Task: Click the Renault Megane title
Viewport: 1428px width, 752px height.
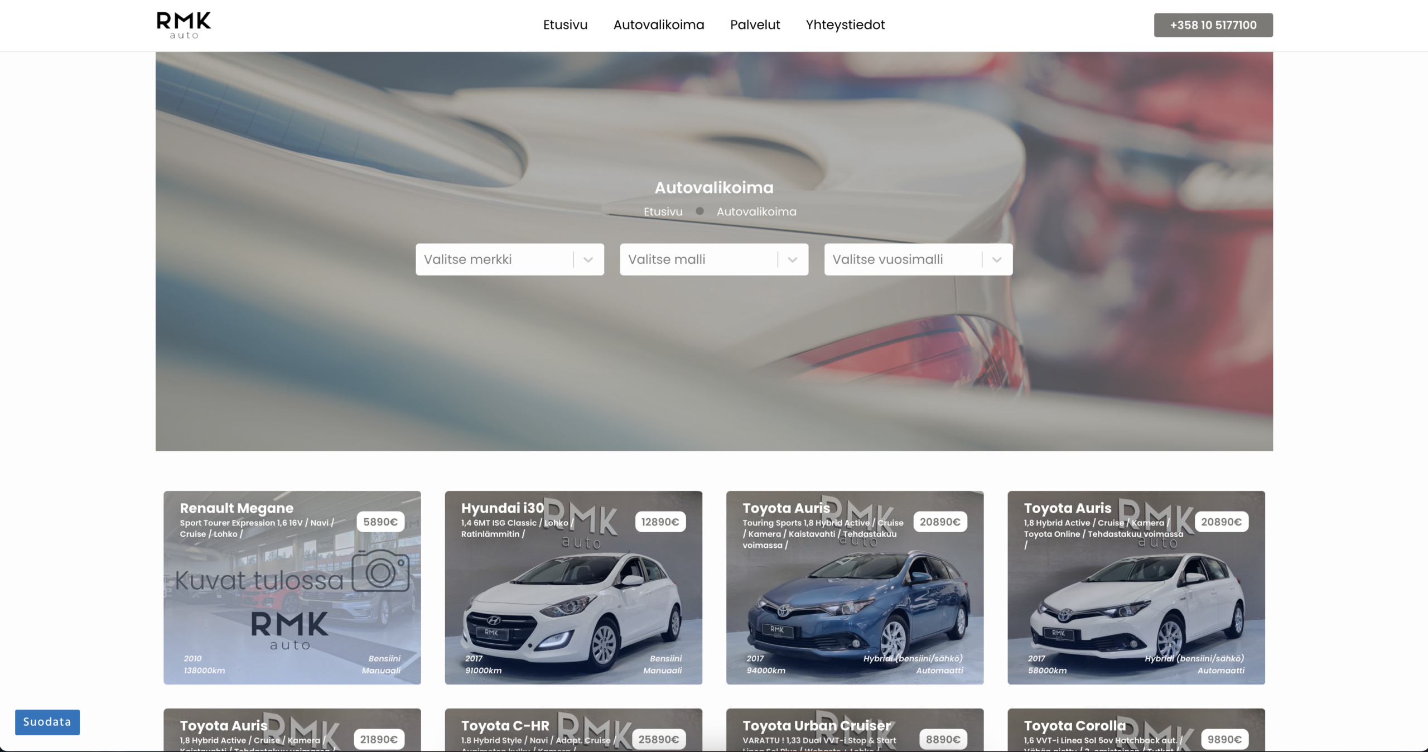Action: 237,508
